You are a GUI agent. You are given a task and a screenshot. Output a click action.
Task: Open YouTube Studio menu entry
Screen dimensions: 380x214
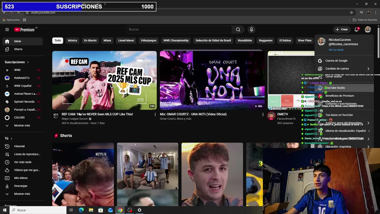344,88
